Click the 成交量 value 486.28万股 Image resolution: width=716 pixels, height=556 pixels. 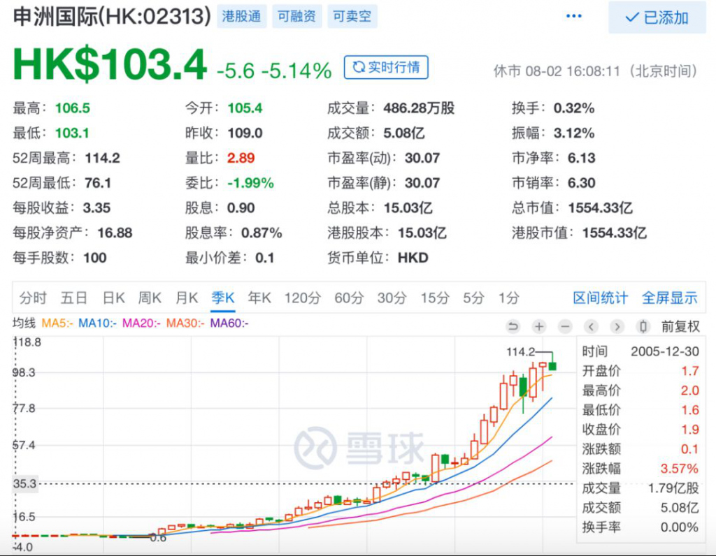pyautogui.click(x=419, y=108)
